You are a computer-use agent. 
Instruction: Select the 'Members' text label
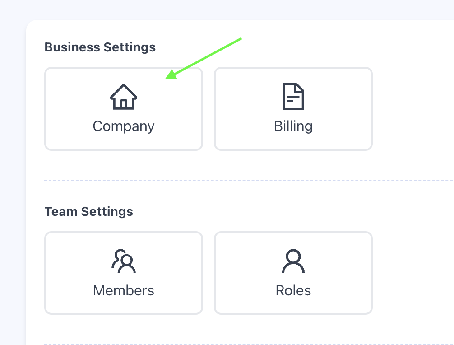124,290
